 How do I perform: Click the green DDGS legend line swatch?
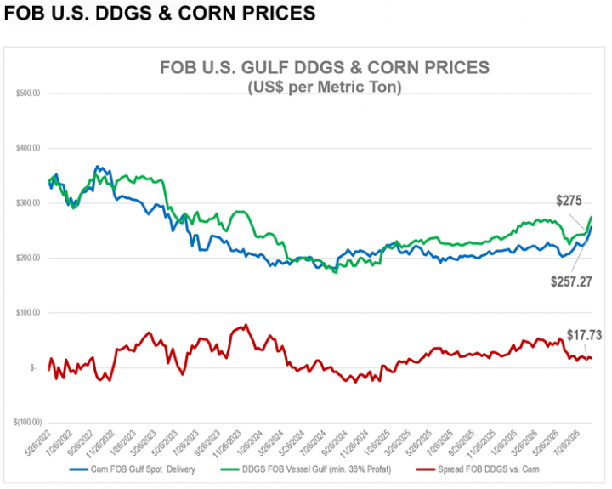(229, 469)
